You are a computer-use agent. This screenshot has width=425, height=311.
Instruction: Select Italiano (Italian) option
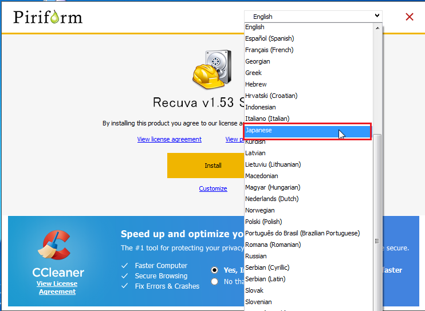pyautogui.click(x=309, y=119)
